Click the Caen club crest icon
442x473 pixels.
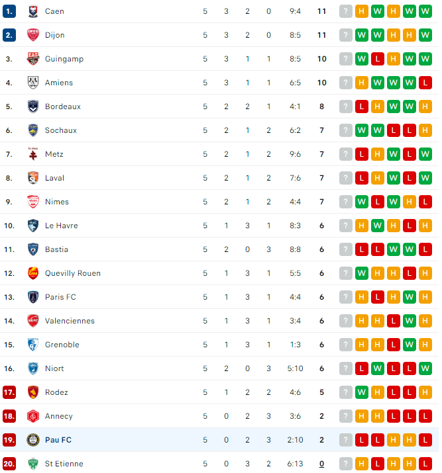coord(33,11)
